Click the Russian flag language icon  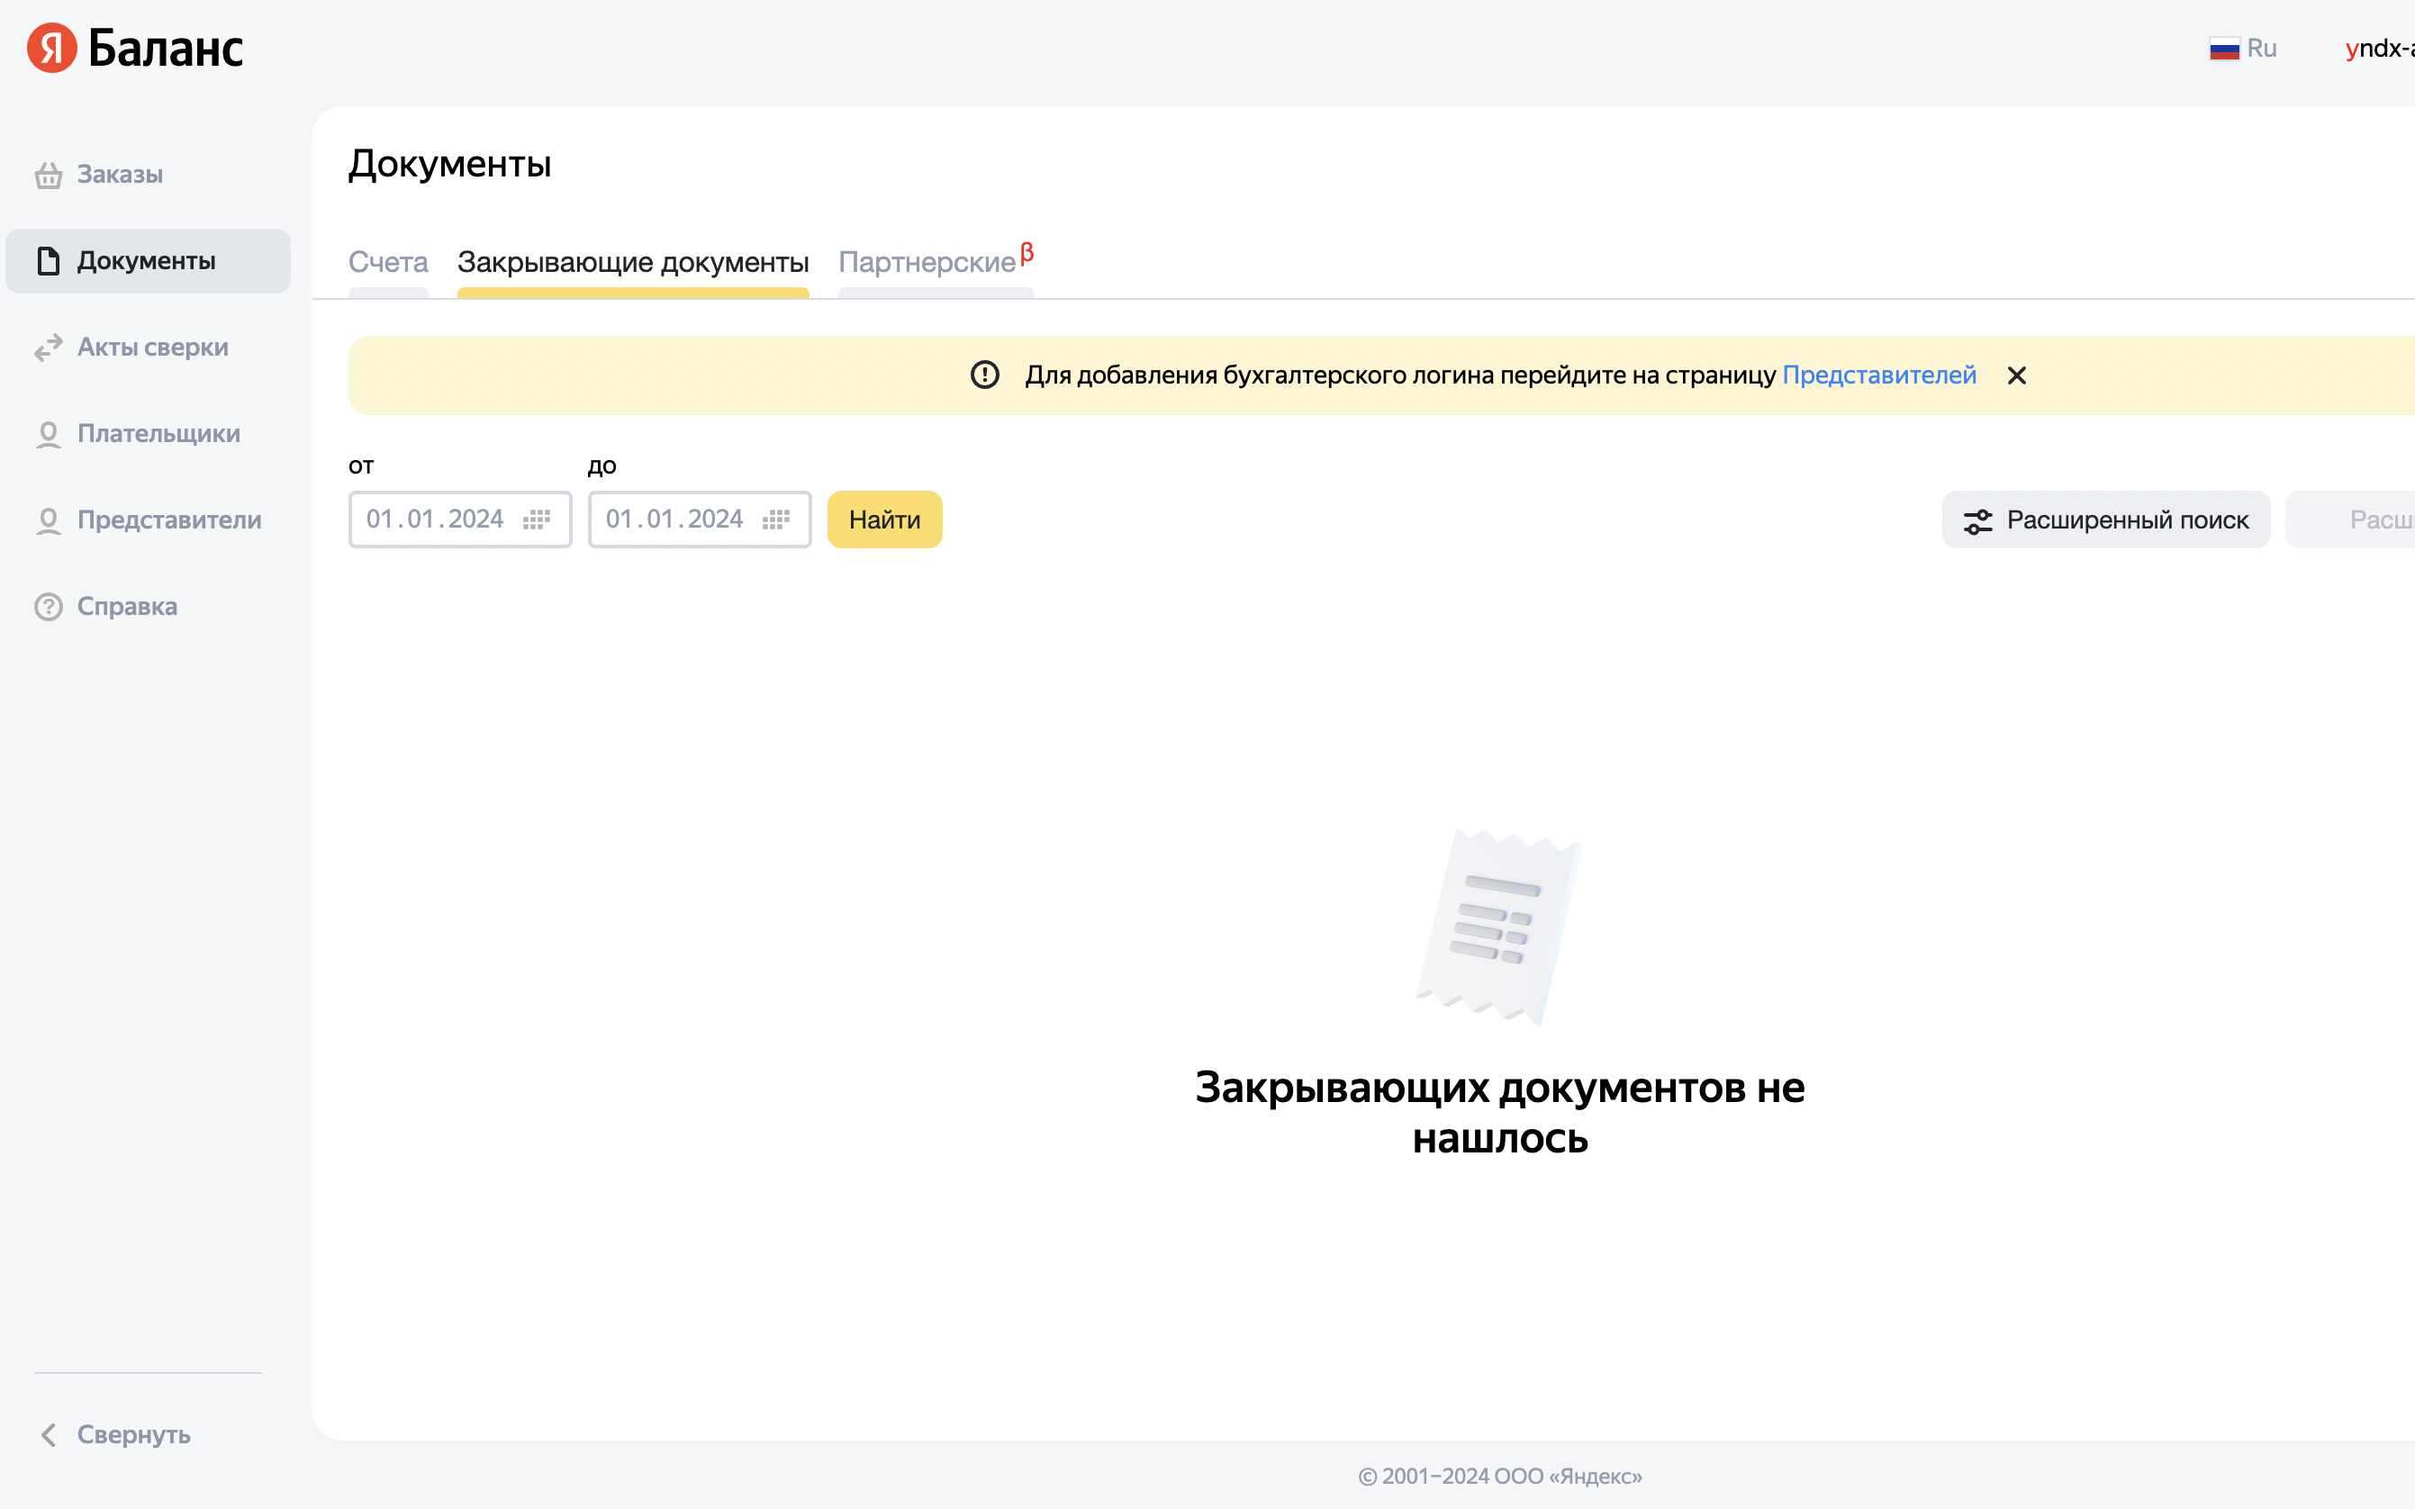(x=2224, y=49)
